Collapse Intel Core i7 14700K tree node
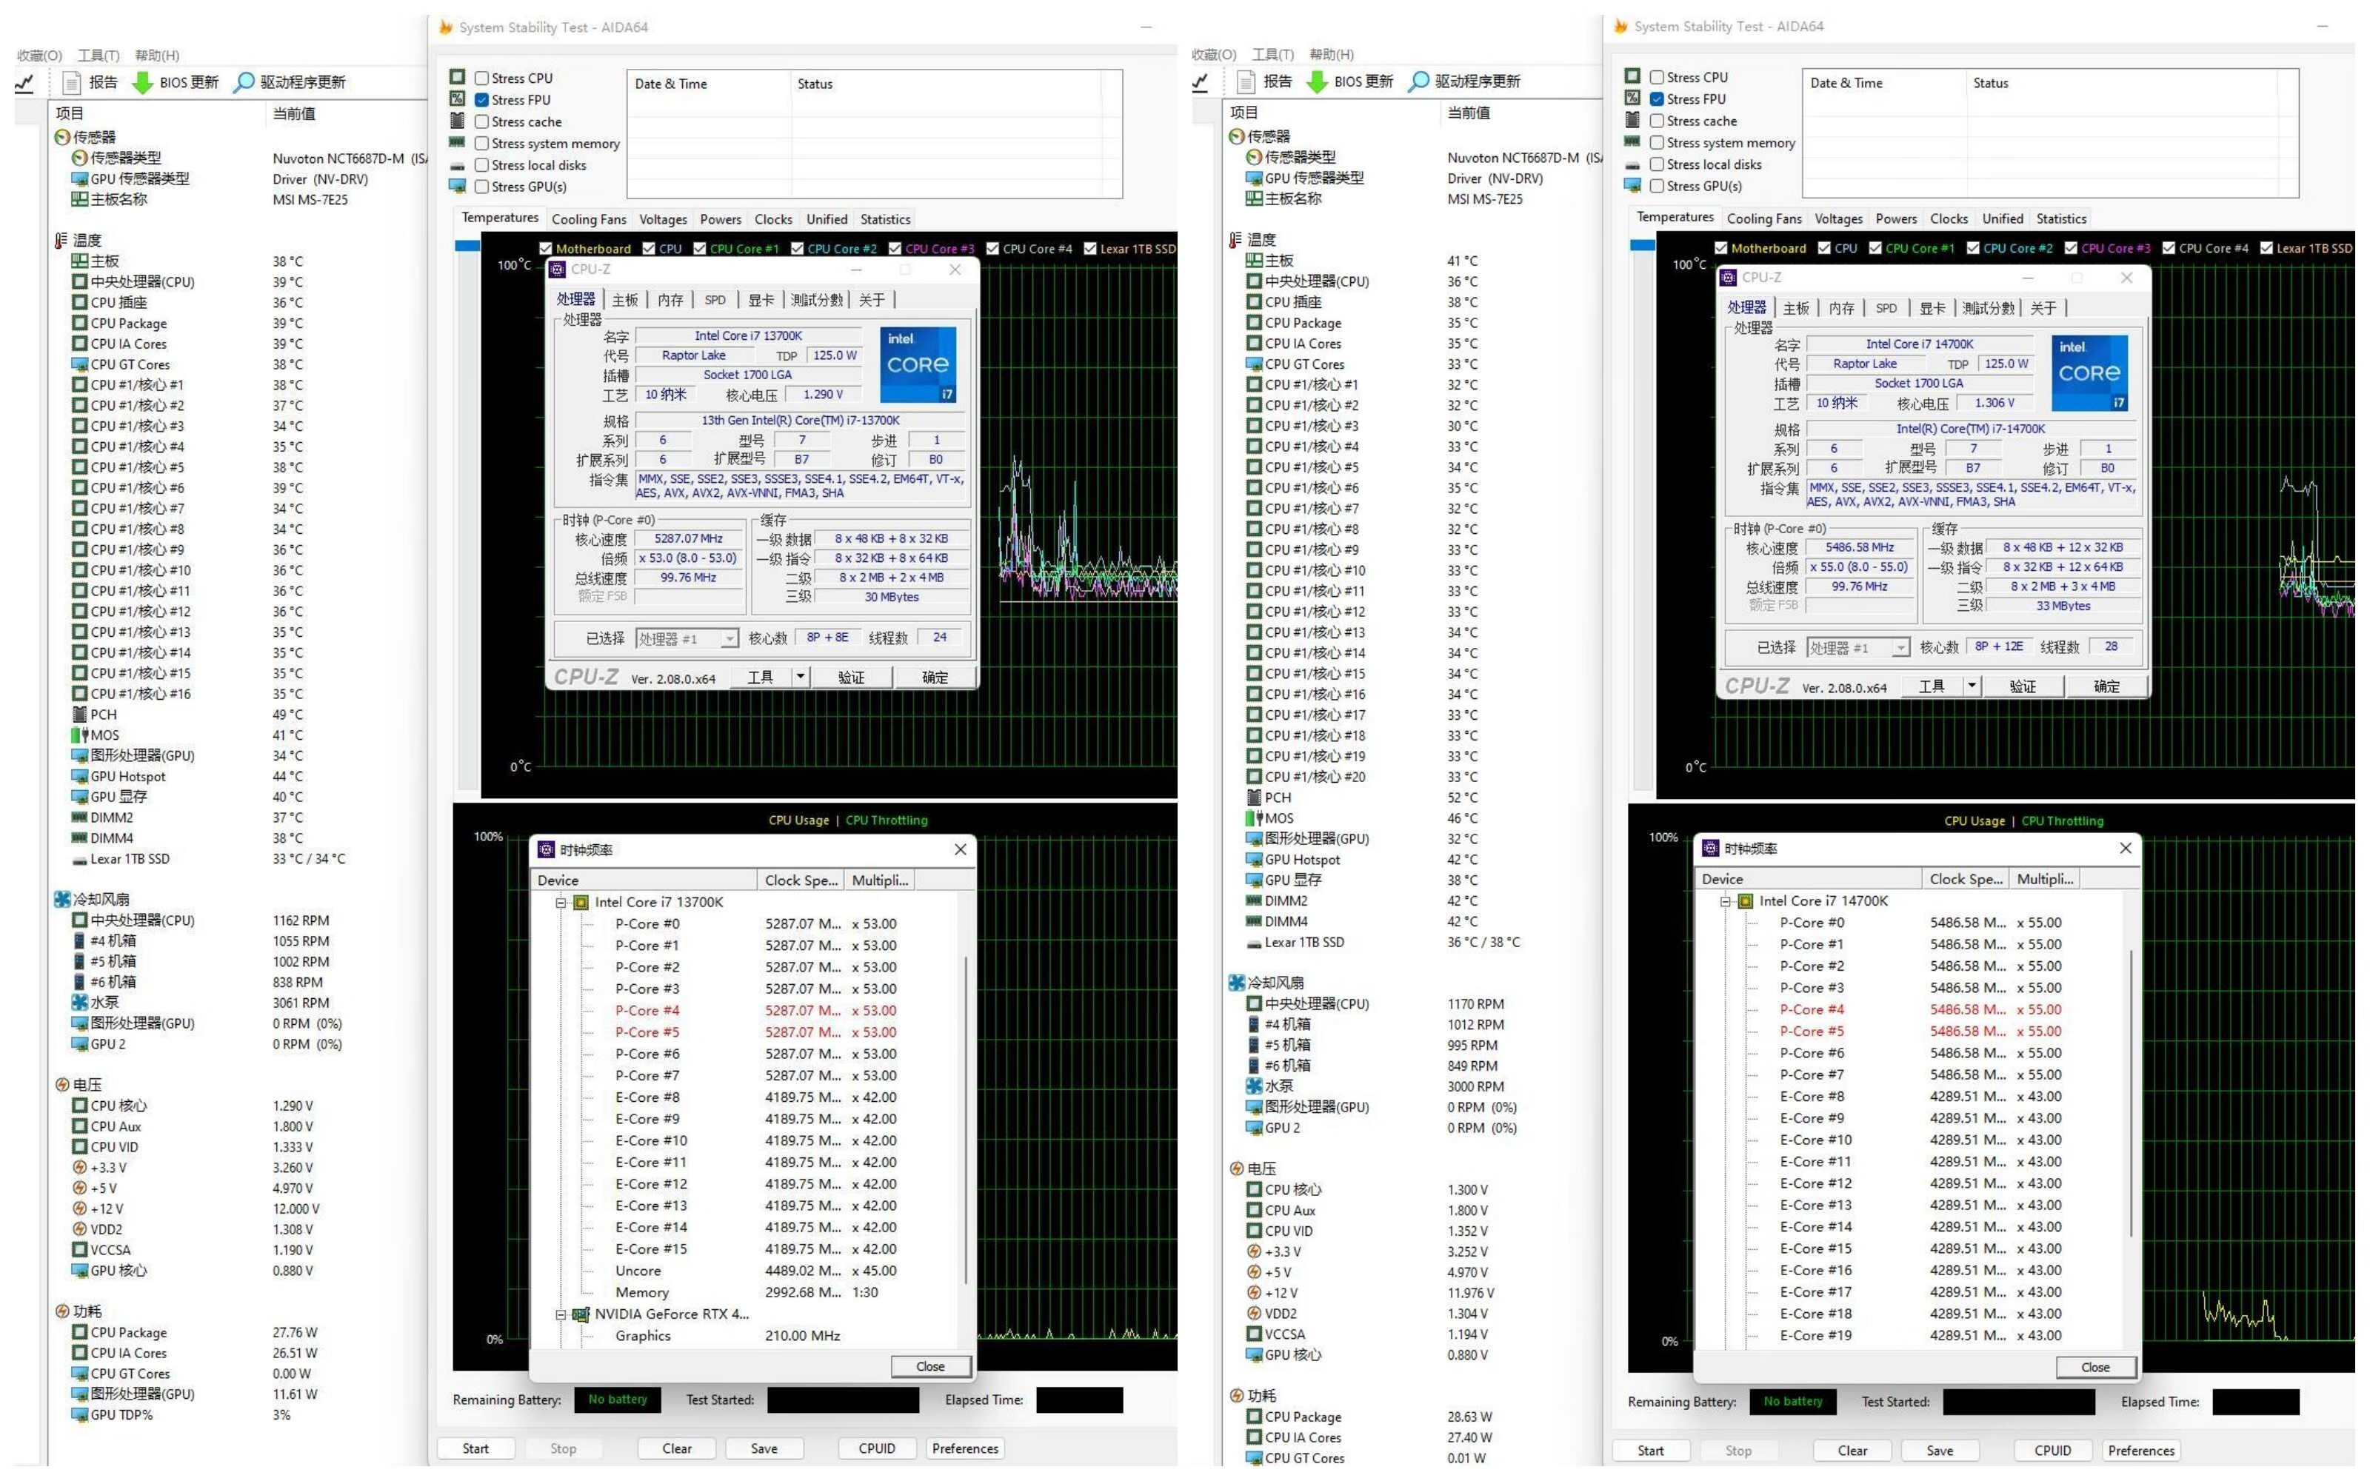The height and width of the screenshot is (1481, 2370). (1726, 901)
